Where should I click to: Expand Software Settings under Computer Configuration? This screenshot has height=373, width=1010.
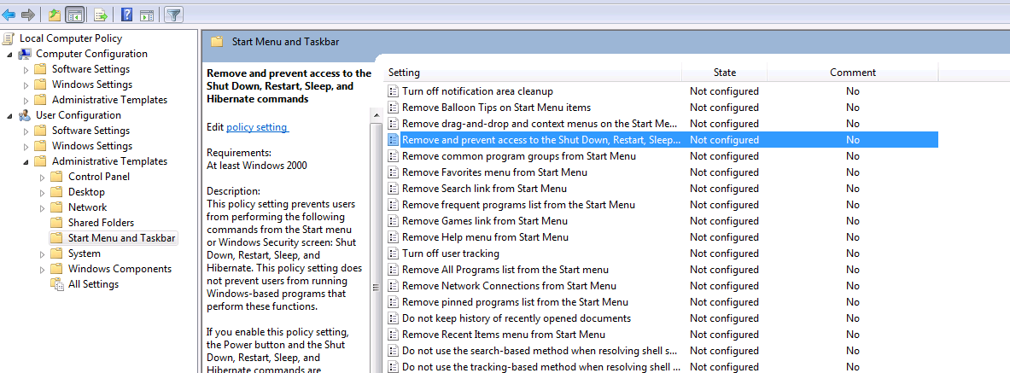coord(26,70)
